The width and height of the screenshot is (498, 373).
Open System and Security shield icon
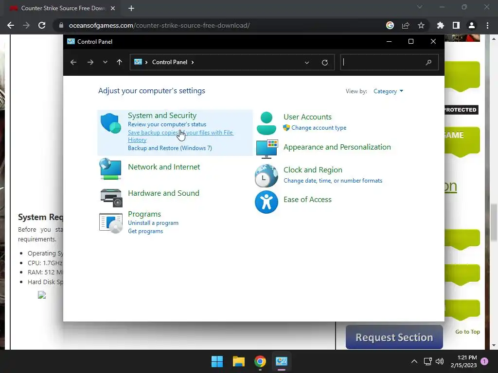[110, 123]
